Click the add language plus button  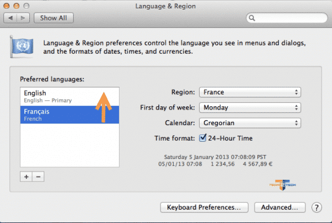coord(25,177)
